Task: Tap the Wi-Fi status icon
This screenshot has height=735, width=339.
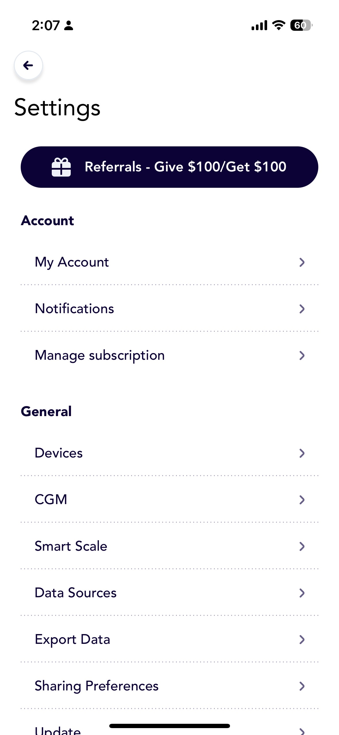Action: 278,25
